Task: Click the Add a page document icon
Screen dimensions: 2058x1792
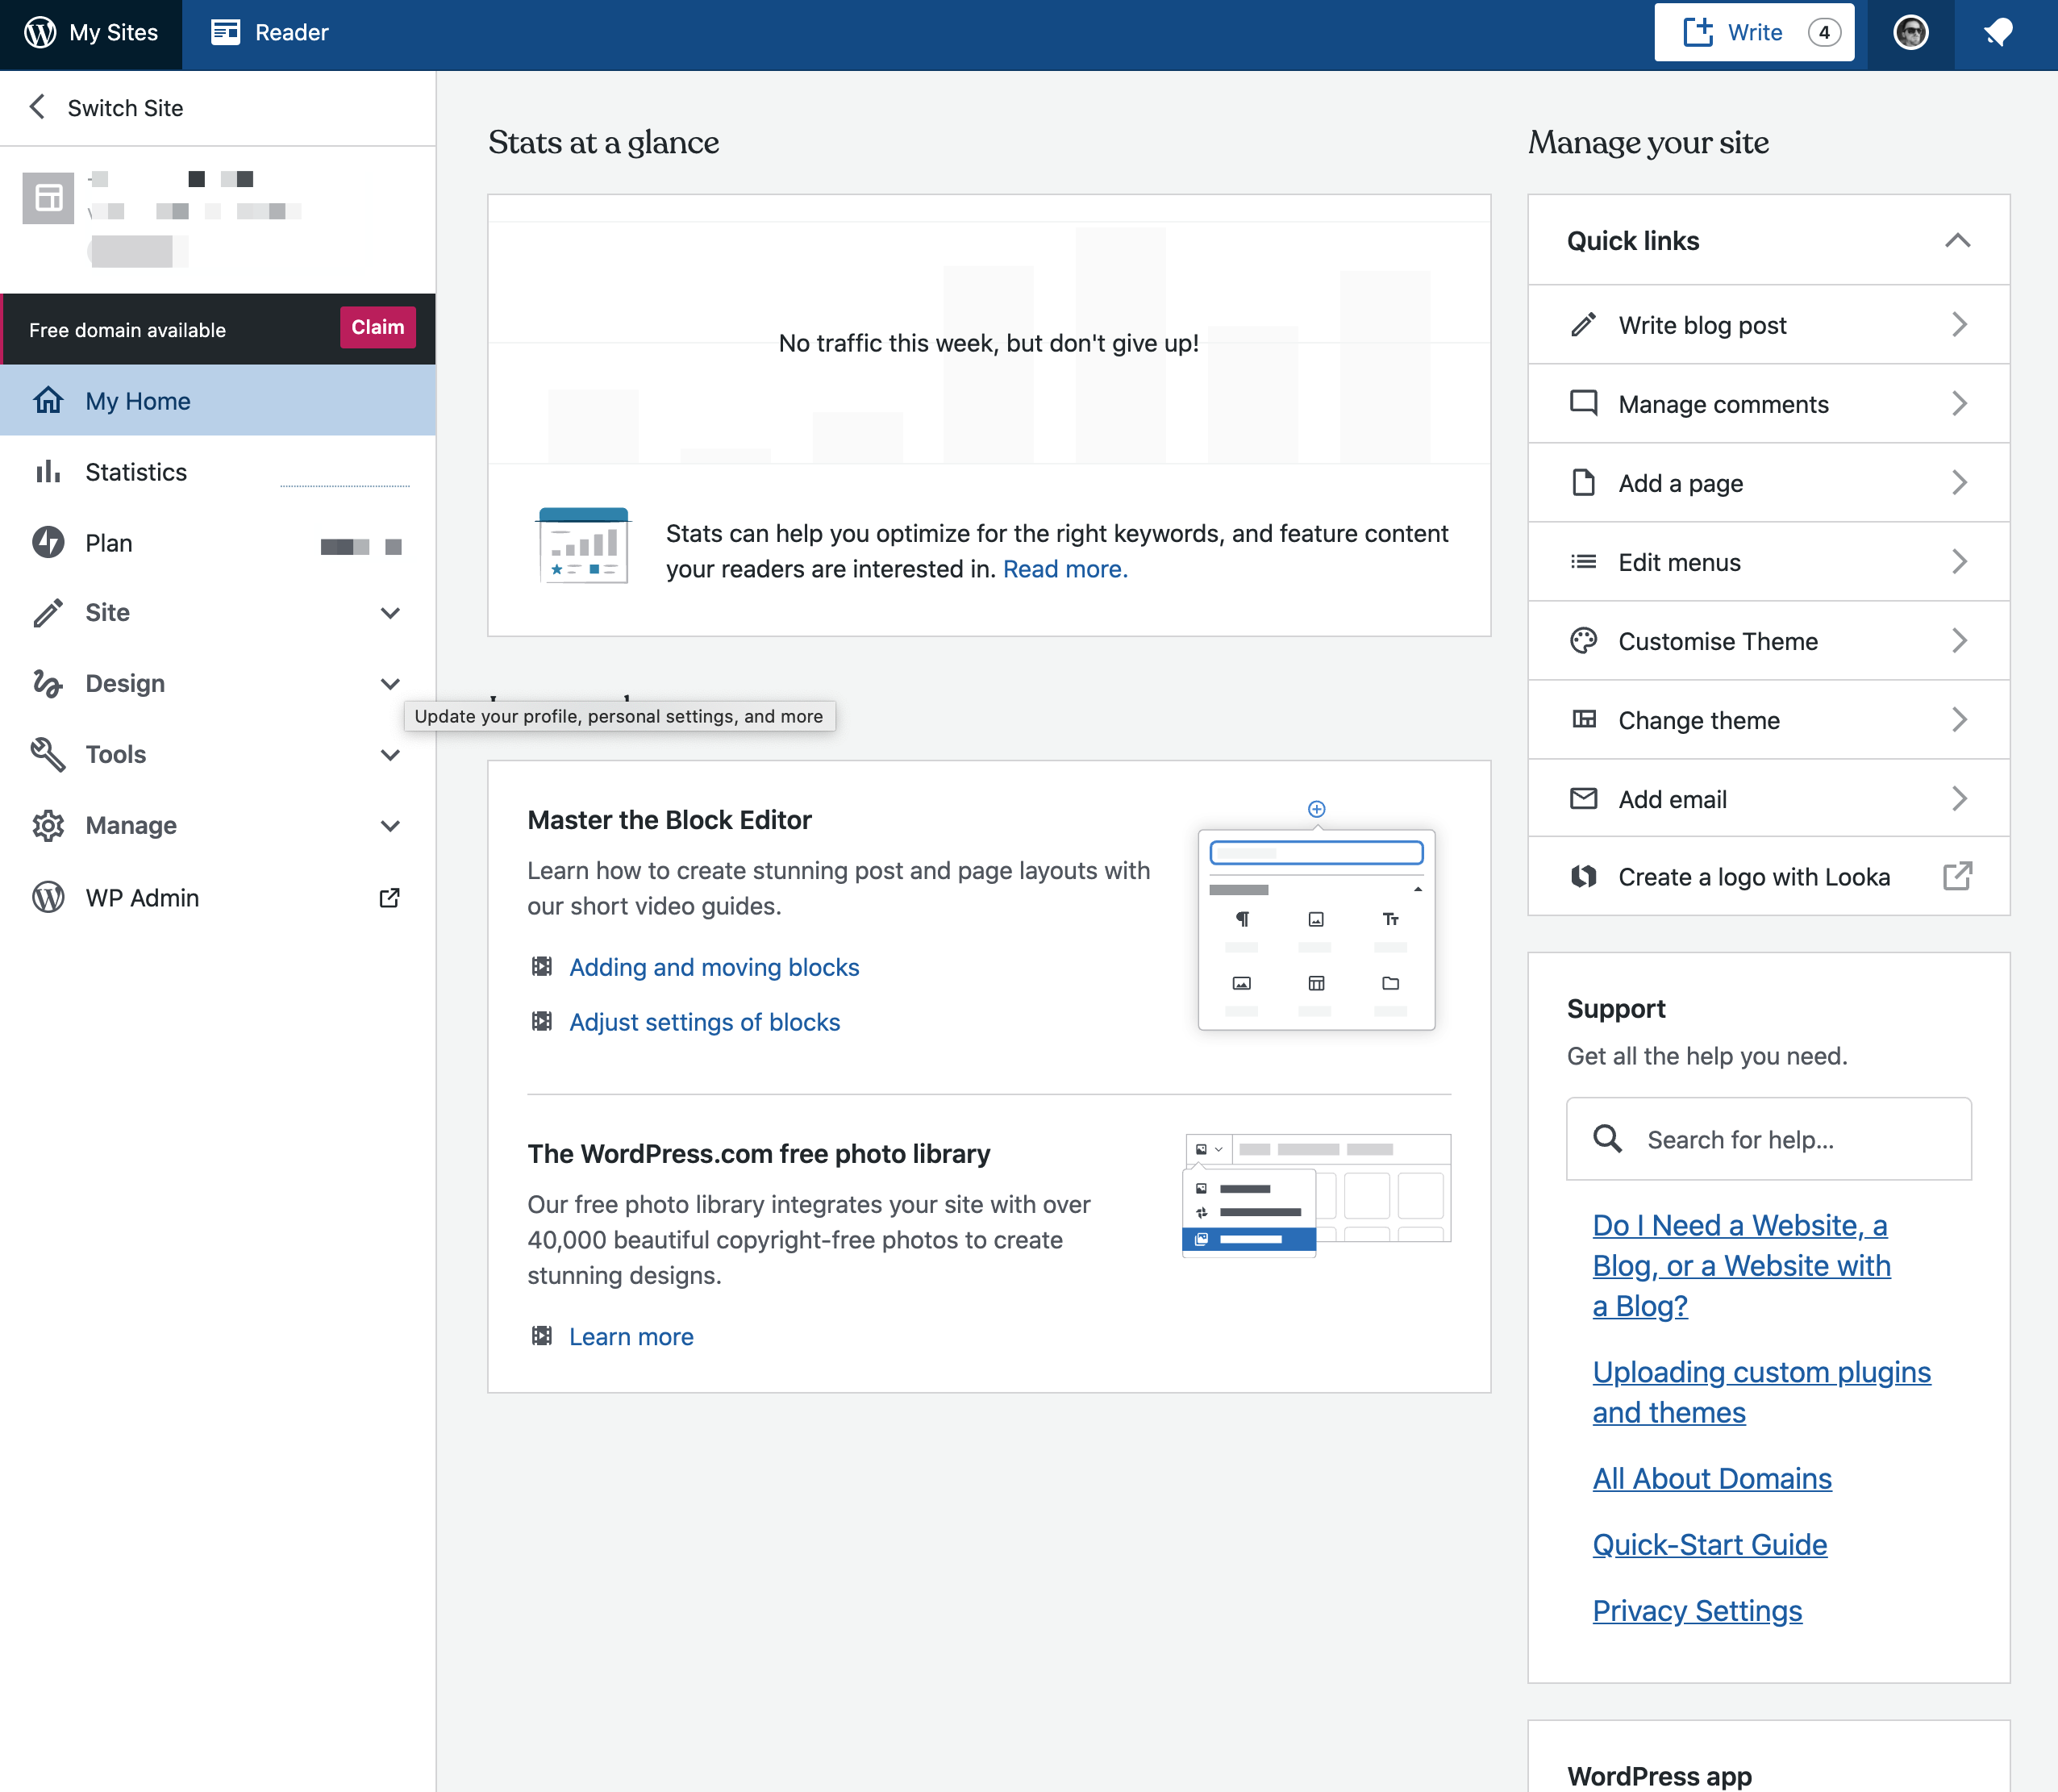Action: coord(1583,482)
